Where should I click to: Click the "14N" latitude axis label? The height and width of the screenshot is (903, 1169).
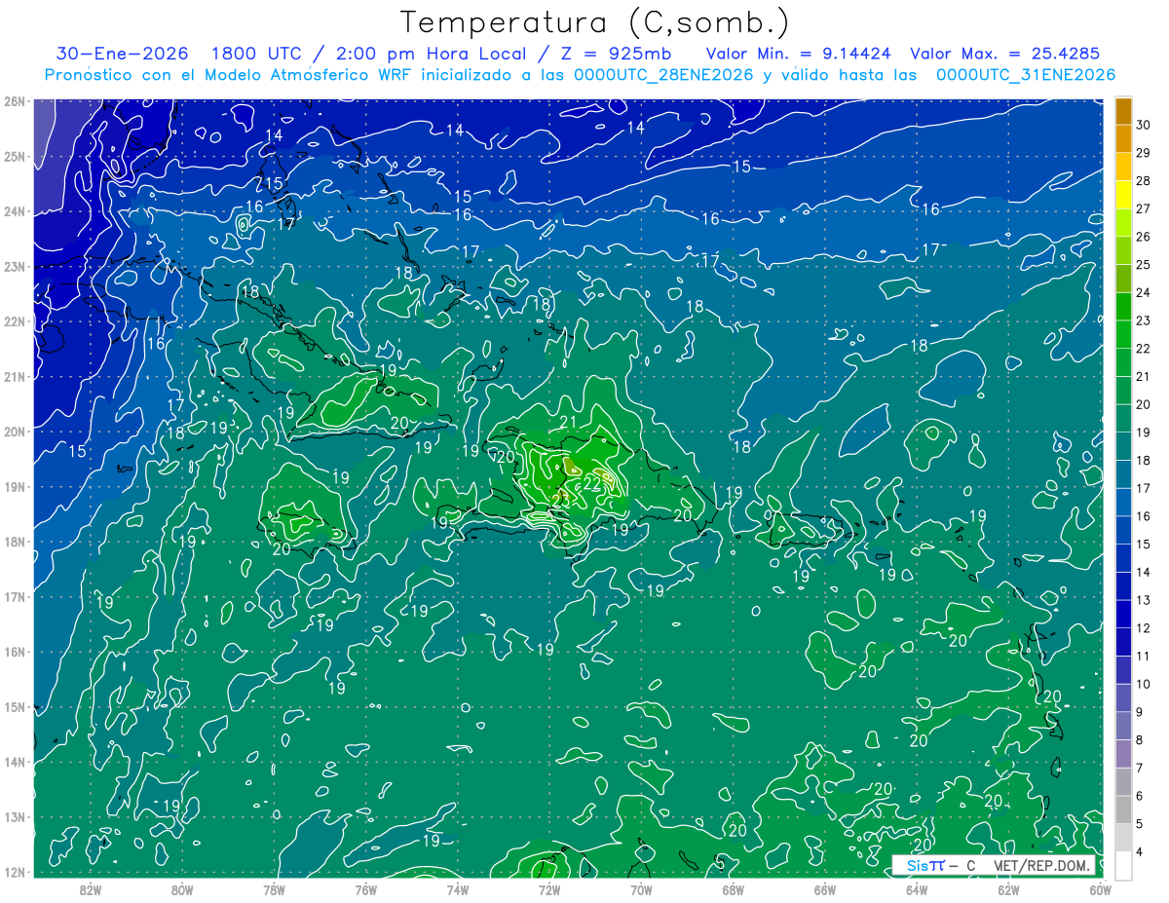click(x=14, y=762)
